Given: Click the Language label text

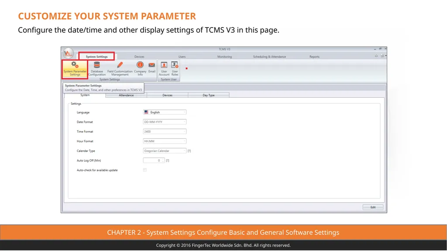Looking at the screenshot, I should pyautogui.click(x=83, y=112).
